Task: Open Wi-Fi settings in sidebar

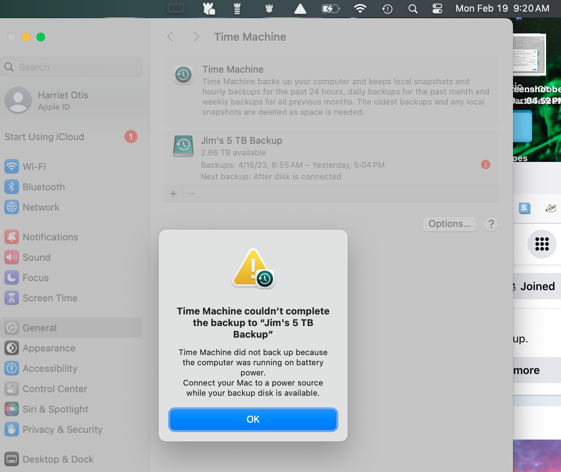Action: [x=71, y=167]
